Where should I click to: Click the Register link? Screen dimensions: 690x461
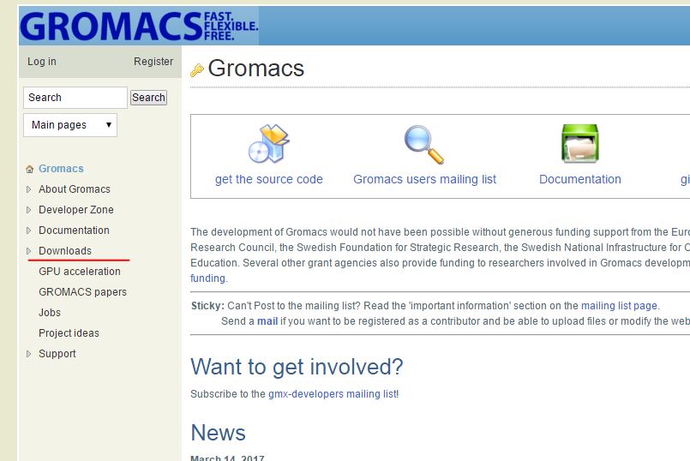pyautogui.click(x=153, y=62)
